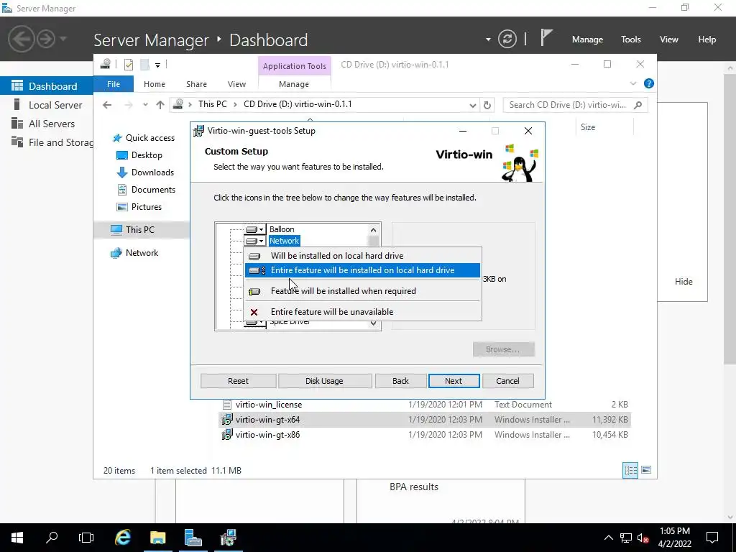Open Server Manager Help menu
This screenshot has width=736, height=552.
(x=707, y=40)
